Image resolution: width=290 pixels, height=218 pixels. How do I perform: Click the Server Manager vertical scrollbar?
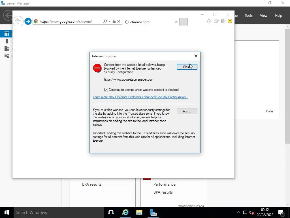tap(287, 86)
